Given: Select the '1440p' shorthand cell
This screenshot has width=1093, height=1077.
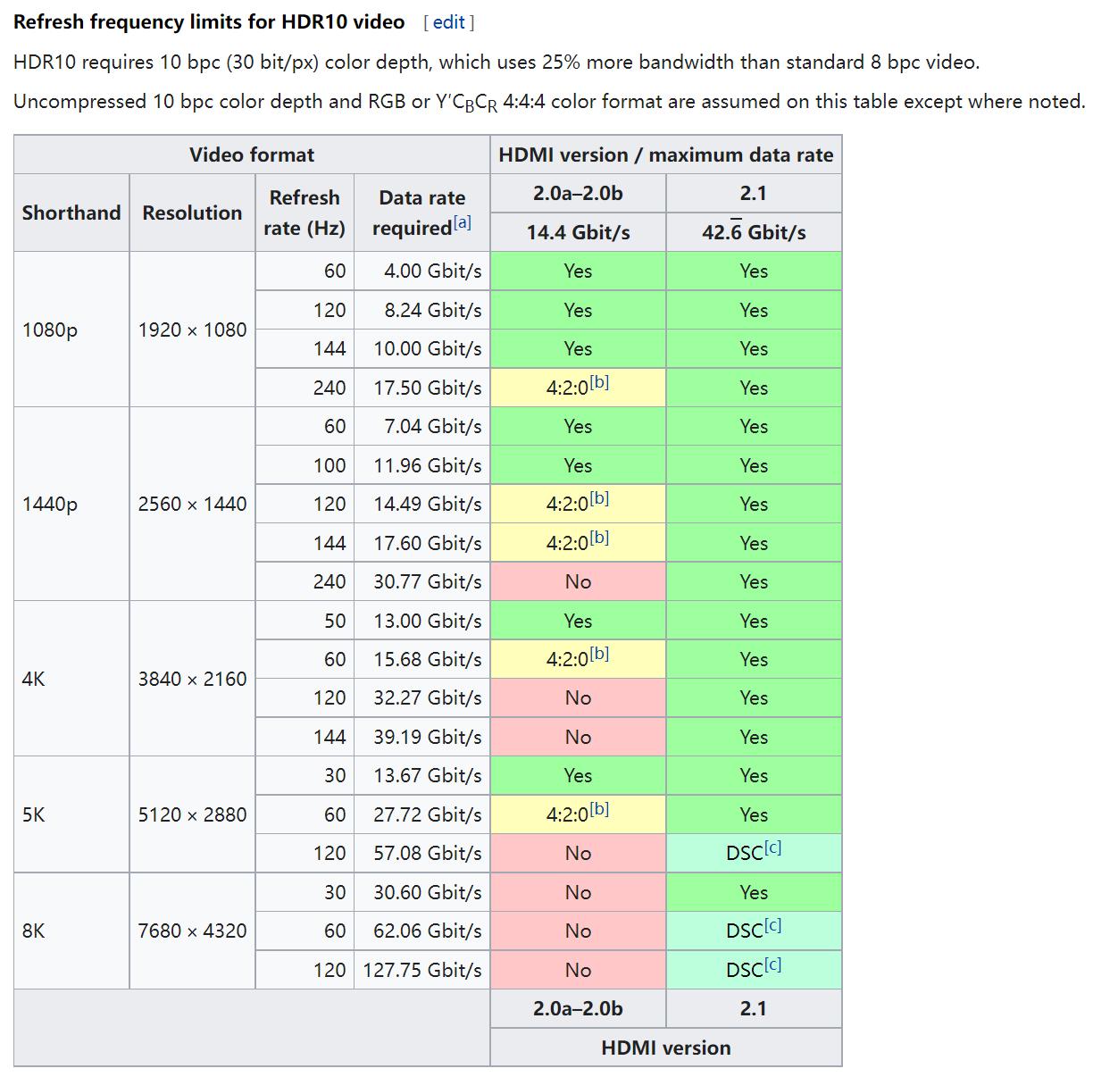Looking at the screenshot, I should pyautogui.click(x=71, y=504).
